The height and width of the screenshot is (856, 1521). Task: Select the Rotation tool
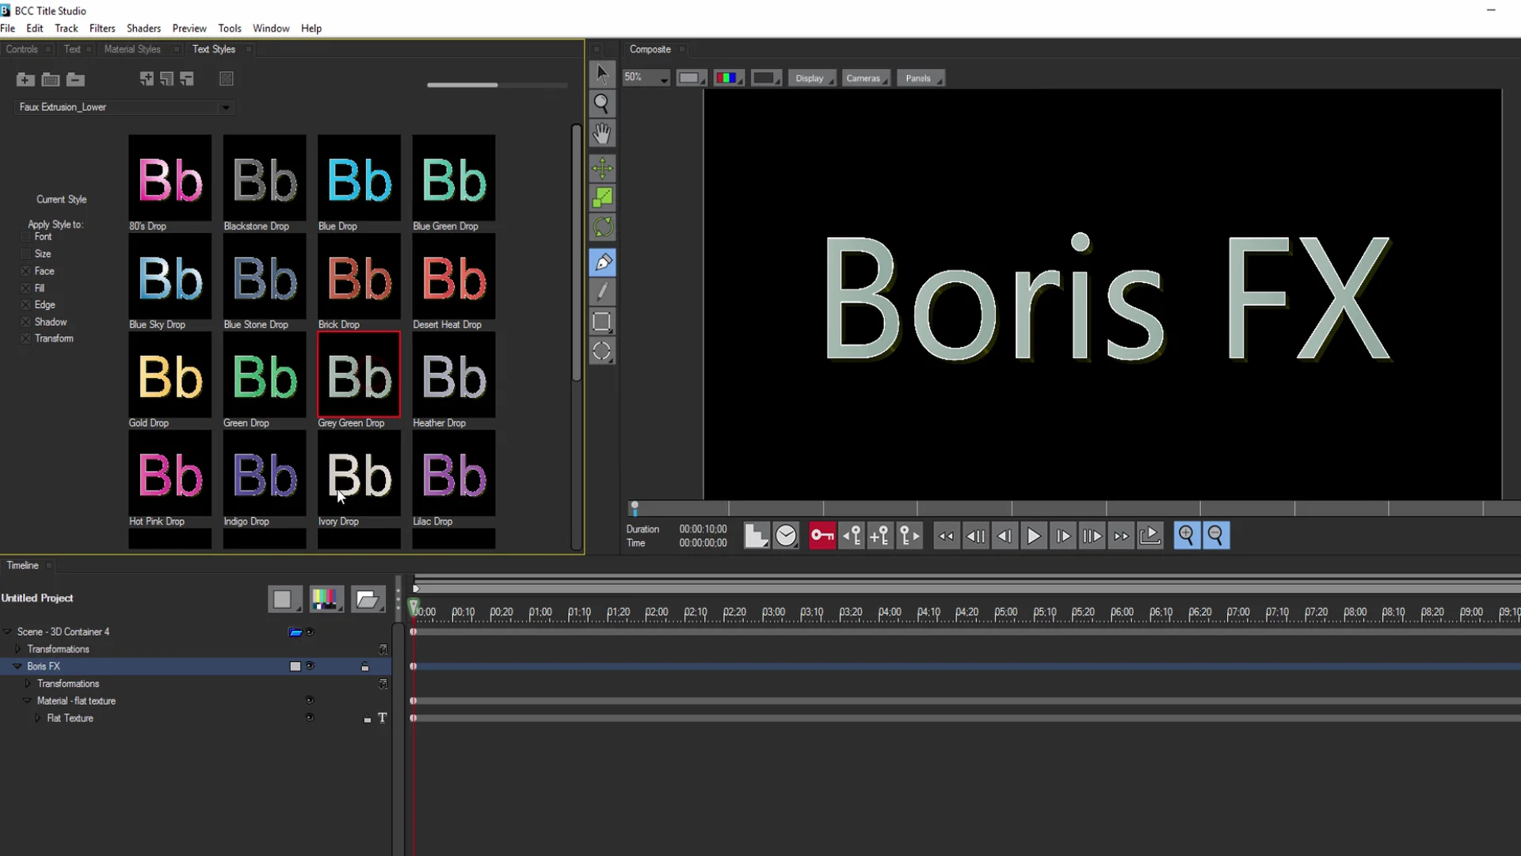tap(602, 227)
